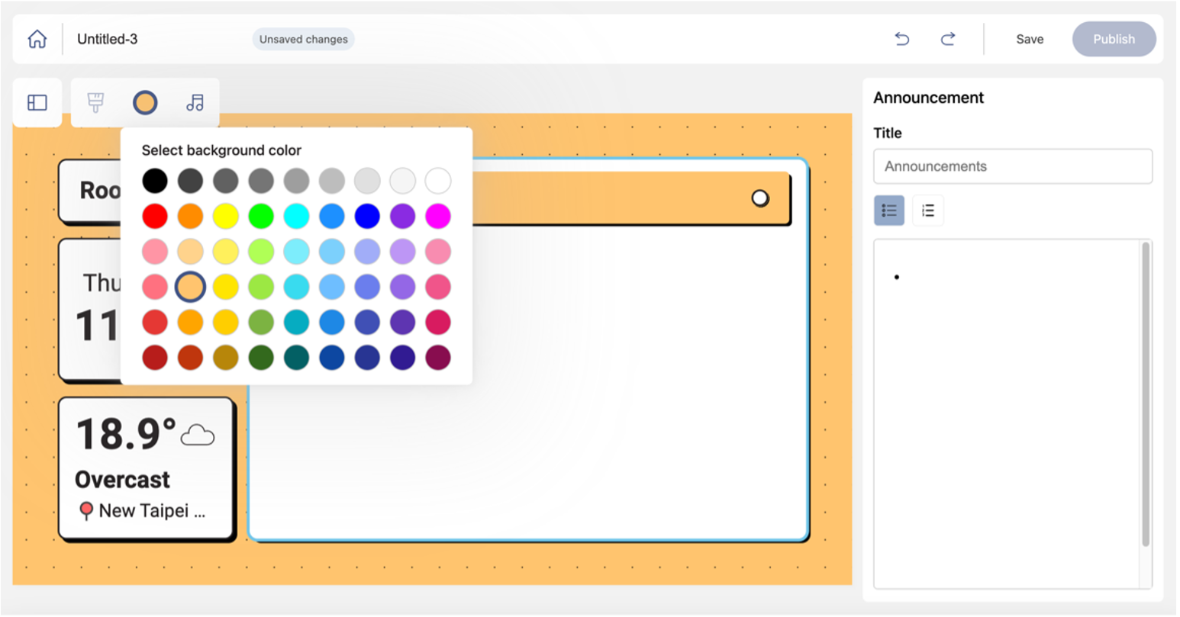Redo the last undone change
This screenshot has width=1180, height=617.
(x=948, y=39)
